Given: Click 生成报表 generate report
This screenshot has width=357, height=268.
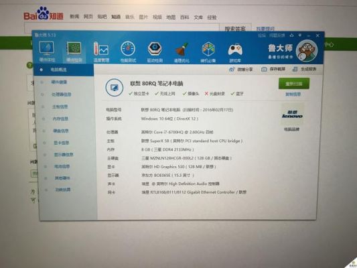Looking at the screenshot, I should tap(305, 69).
